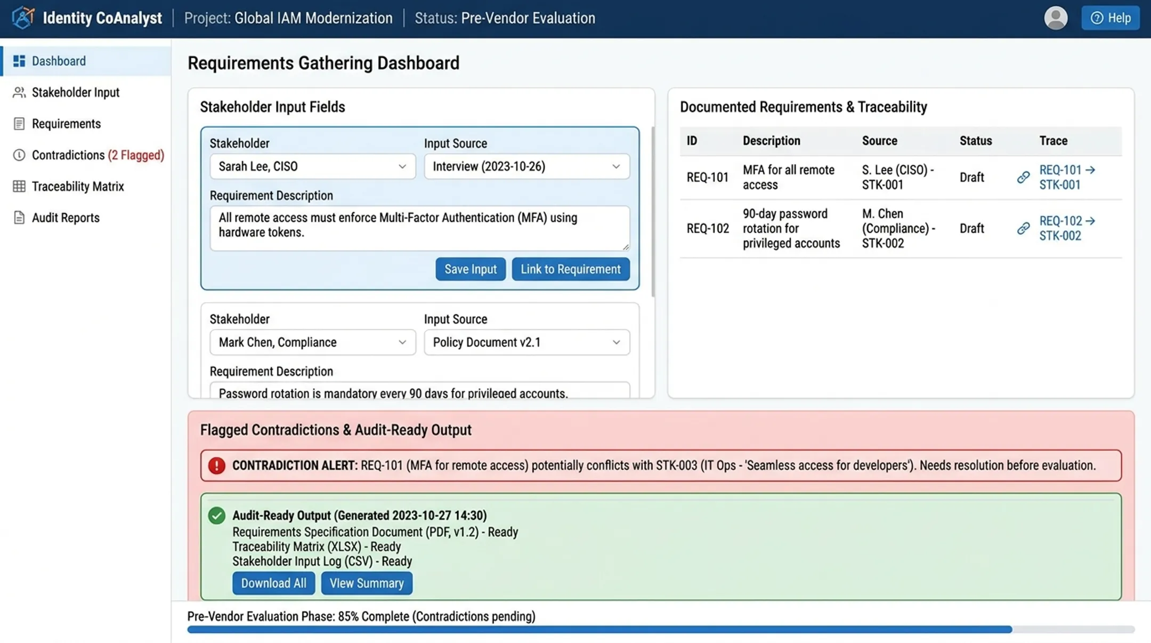This screenshot has height=643, width=1151.
Task: Navigate to Traceability Matrix
Action: (86, 186)
